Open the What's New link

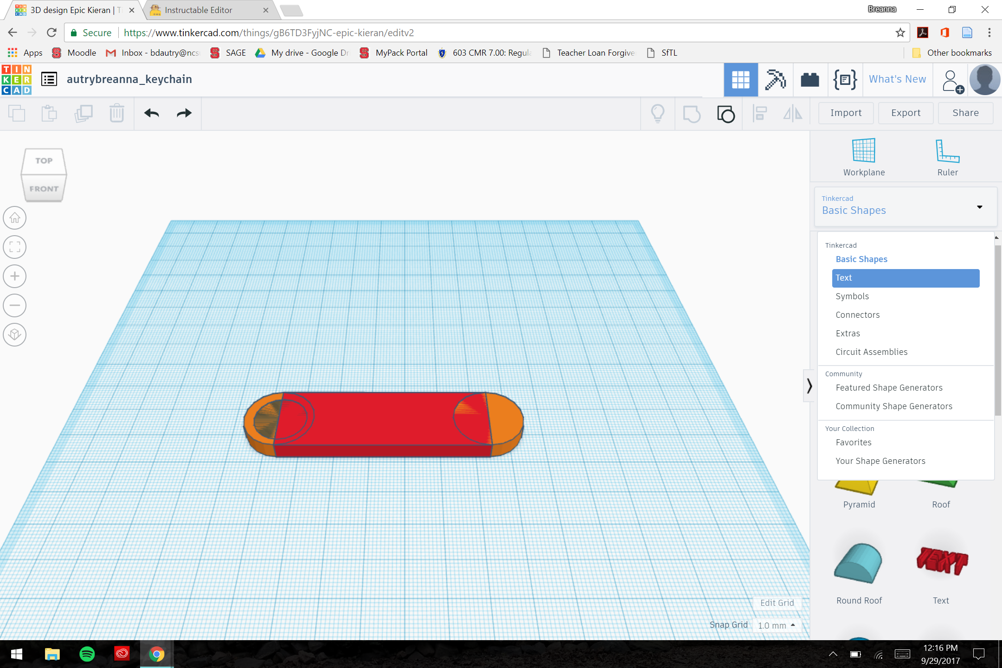pyautogui.click(x=897, y=79)
